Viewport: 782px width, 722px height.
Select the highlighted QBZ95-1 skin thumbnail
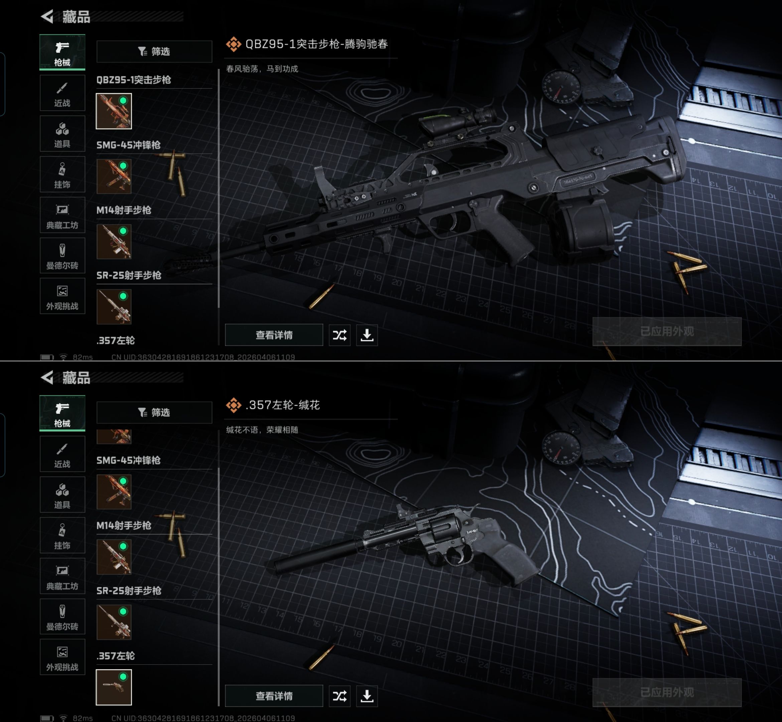[x=114, y=111]
